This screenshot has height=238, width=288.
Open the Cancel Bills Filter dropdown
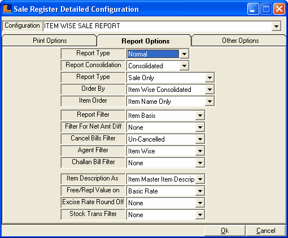200,139
